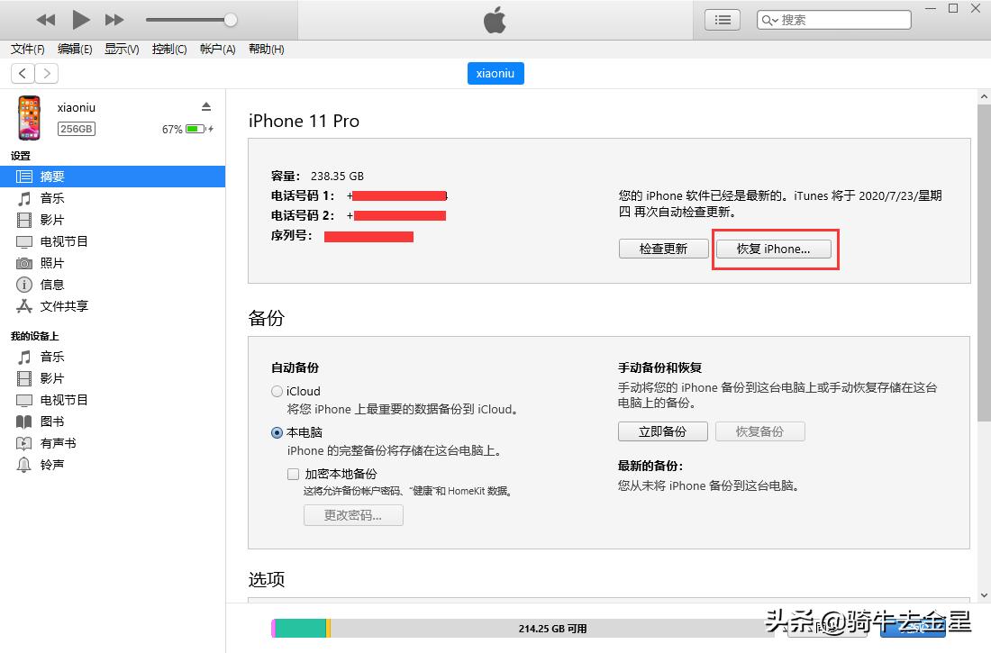Viewport: 991px width, 653px height.
Task: Open the 帮助 menu
Action: click(265, 49)
